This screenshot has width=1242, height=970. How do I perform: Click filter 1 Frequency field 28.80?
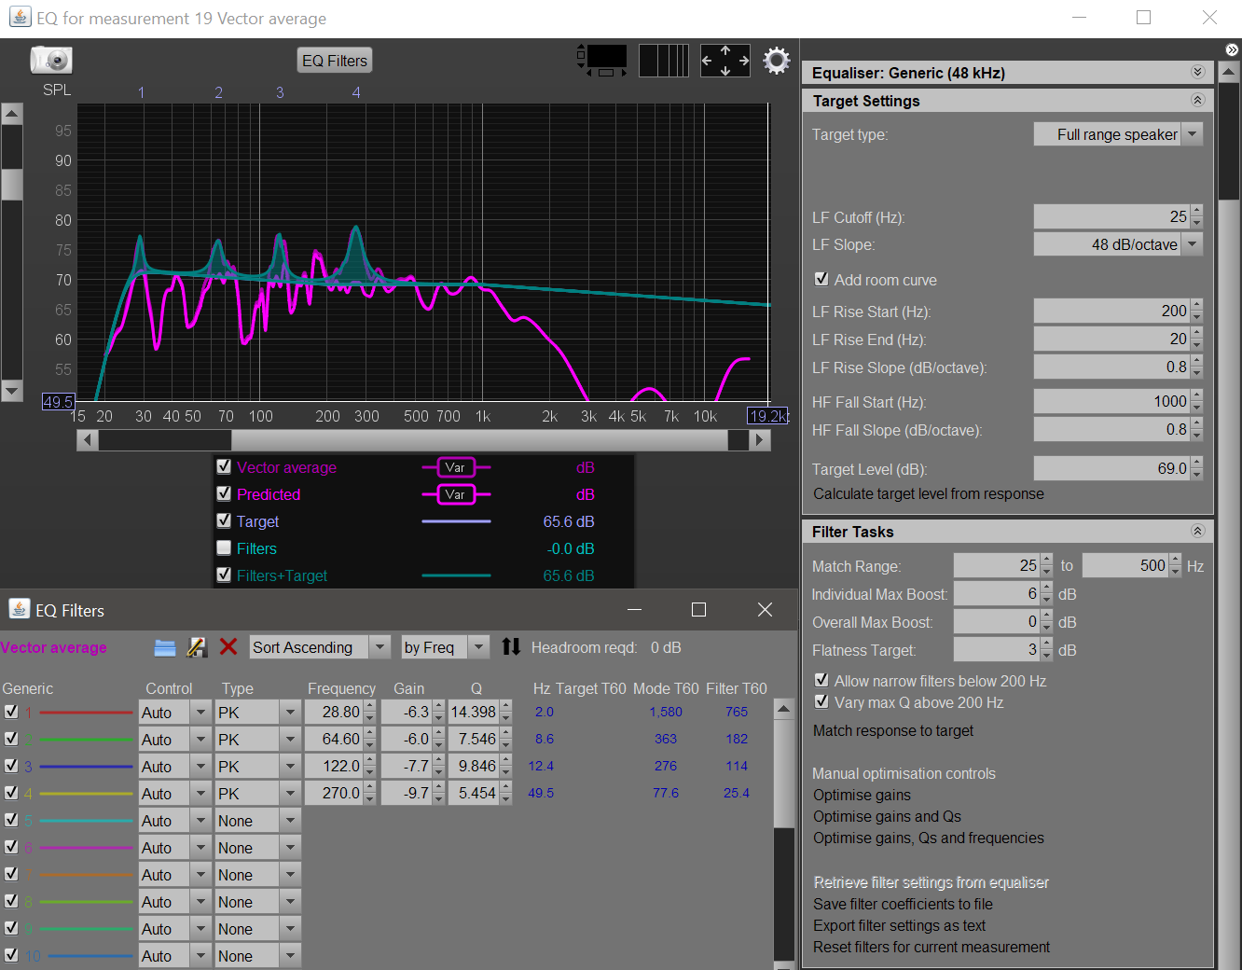(333, 712)
